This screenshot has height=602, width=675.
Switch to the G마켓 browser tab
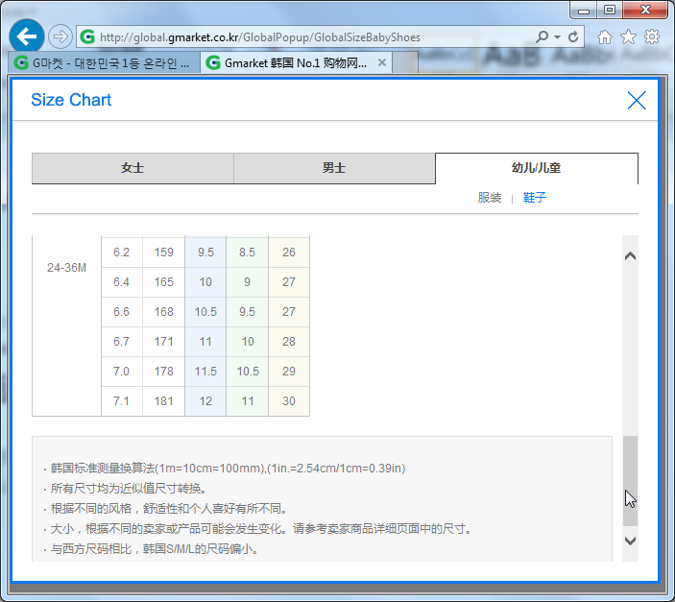(x=104, y=63)
